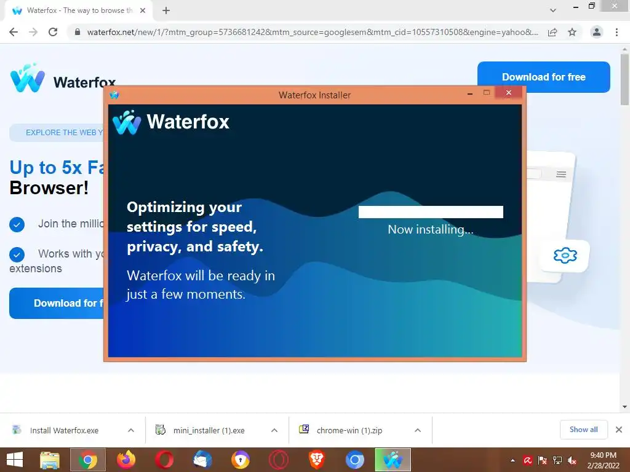Screen dimensions: 630x472
Task: Switch to the Waterfox tab
Action: point(79,10)
